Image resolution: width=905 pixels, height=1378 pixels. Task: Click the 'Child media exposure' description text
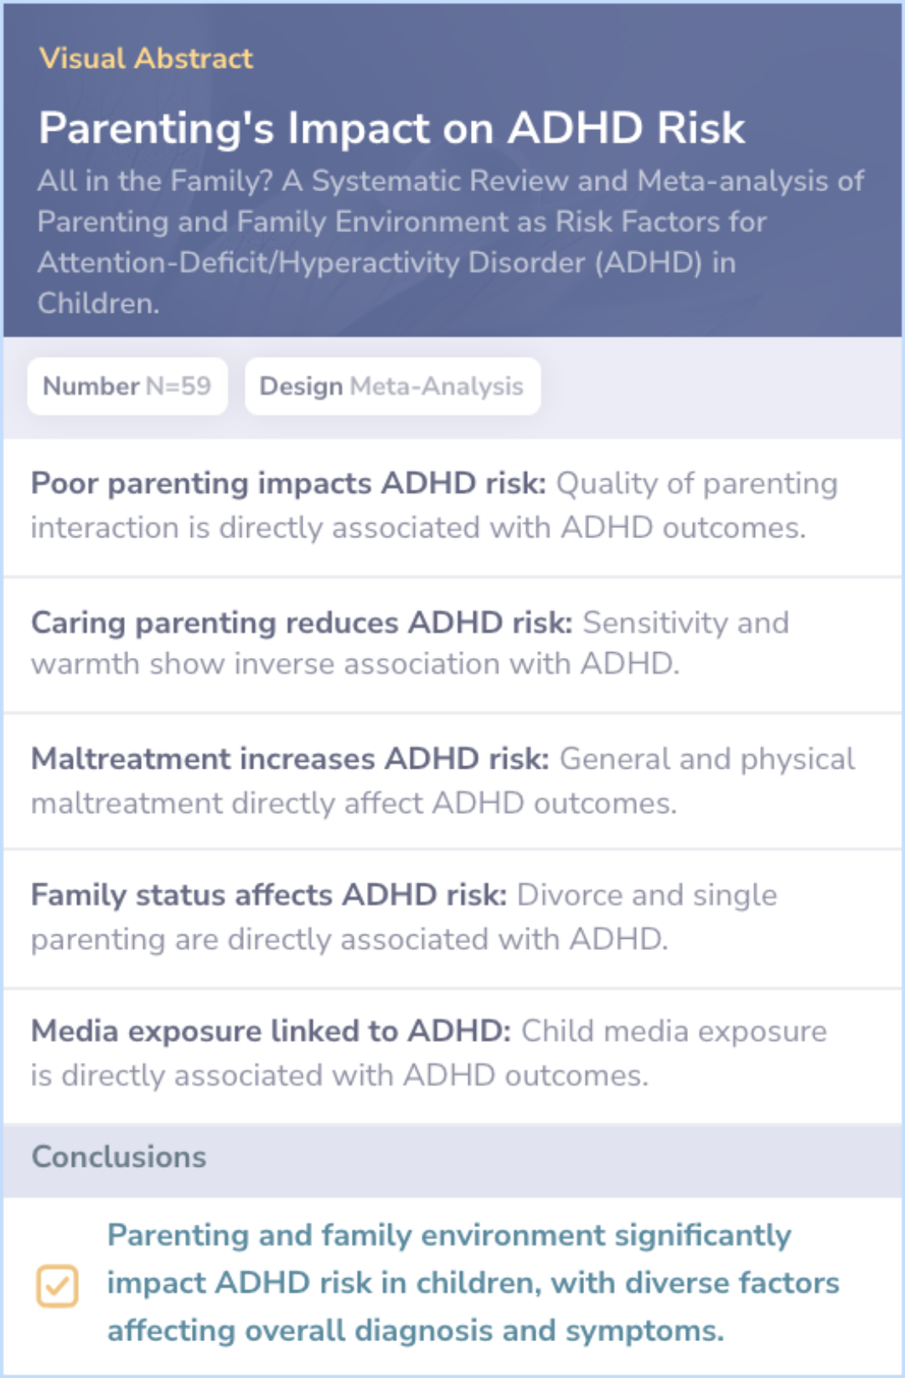[339, 1075]
